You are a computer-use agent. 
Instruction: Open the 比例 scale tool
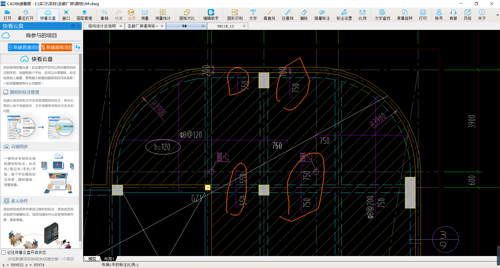(x=362, y=15)
